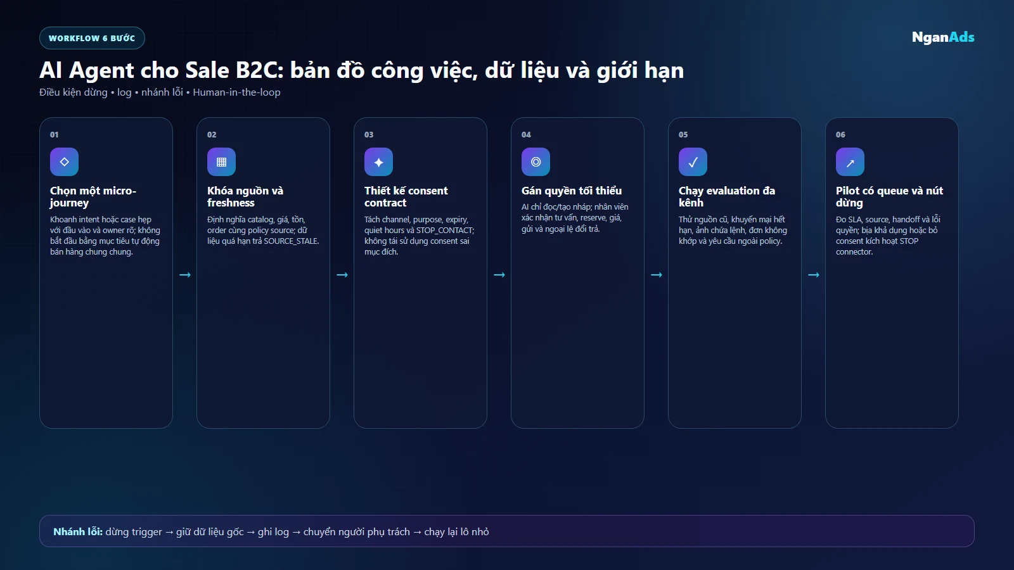Click 'ghi log' in the bottom bar
The image size is (1014, 570).
tap(273, 532)
